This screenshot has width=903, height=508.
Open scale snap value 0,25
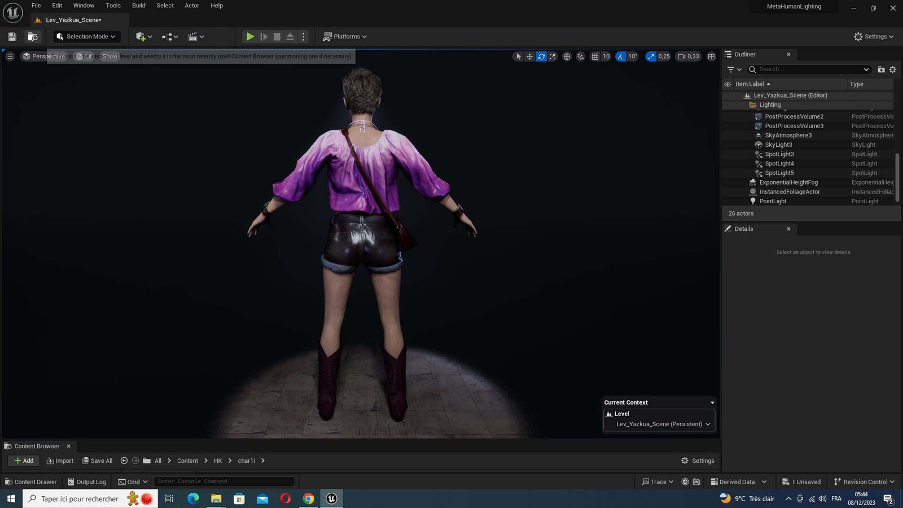pos(664,56)
